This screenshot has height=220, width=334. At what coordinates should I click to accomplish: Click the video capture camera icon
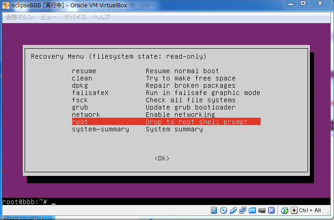(x=262, y=210)
